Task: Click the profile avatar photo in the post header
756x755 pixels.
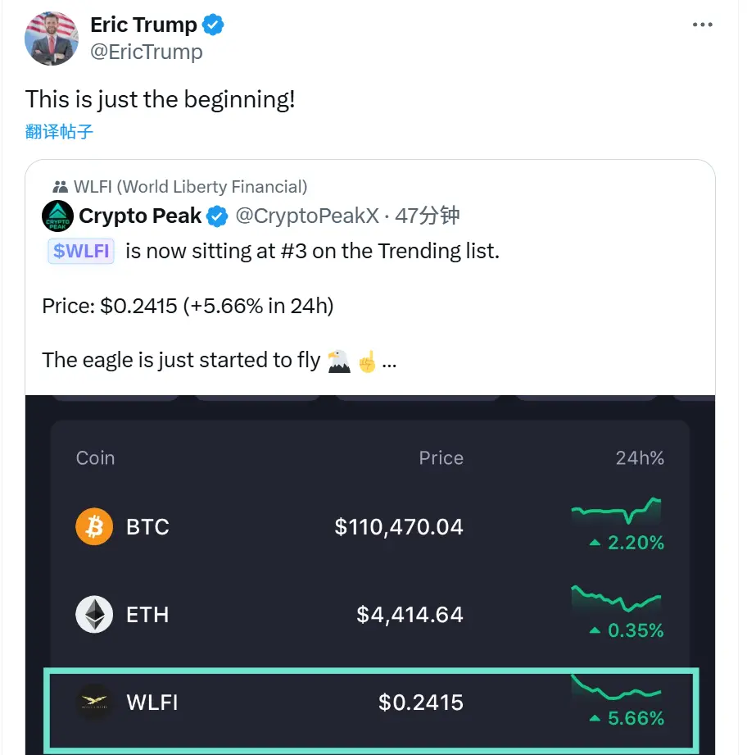Action: click(x=52, y=38)
